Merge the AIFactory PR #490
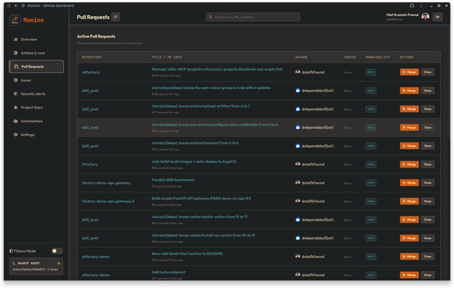The width and height of the screenshot is (454, 288). pyautogui.click(x=409, y=72)
